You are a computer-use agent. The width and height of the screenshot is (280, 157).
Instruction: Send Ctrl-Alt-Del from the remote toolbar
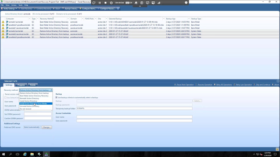[x=119, y=3]
